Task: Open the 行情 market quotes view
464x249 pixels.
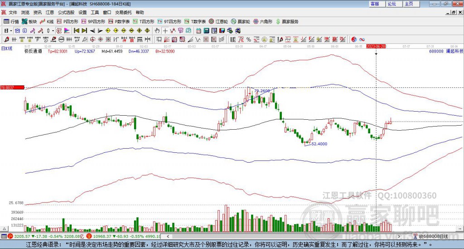Action: click(11, 21)
